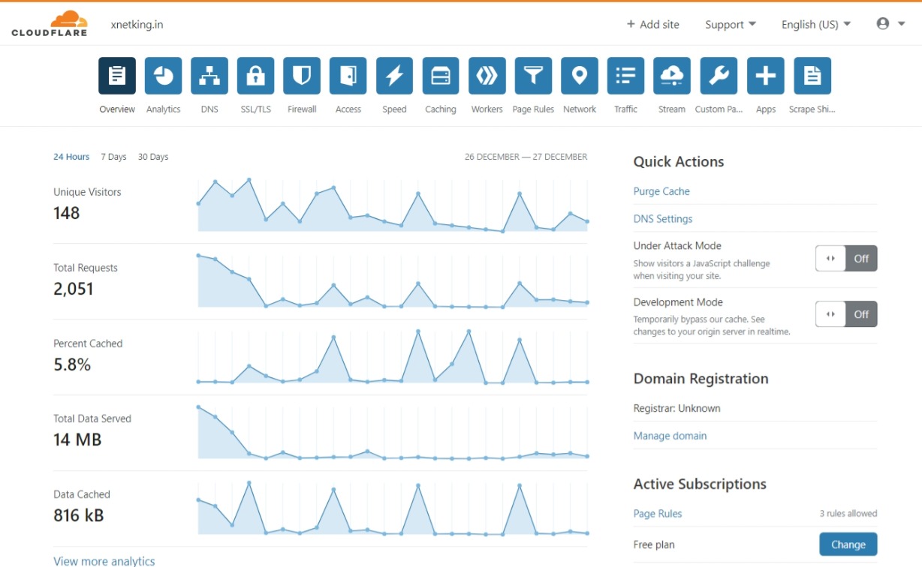Click the user account avatar icon

click(x=883, y=23)
